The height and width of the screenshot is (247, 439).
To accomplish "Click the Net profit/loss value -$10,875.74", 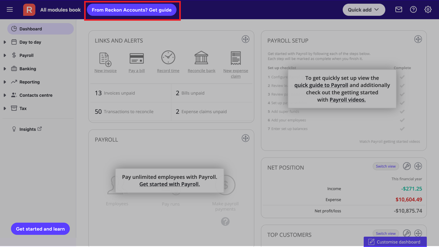I will pos(408,211).
